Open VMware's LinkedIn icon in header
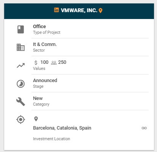Screen dimensions: 157x152 [x=57, y=10]
